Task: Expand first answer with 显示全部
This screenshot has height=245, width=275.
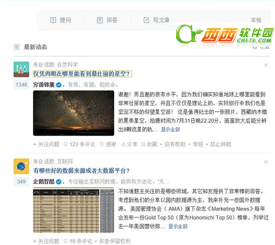Action: [171, 129]
